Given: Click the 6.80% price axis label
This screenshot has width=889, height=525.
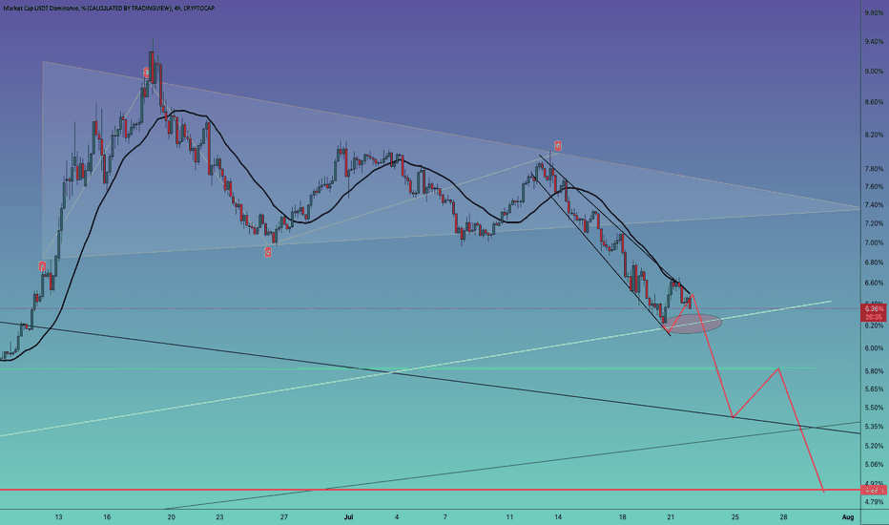Looking at the screenshot, I should tap(874, 262).
